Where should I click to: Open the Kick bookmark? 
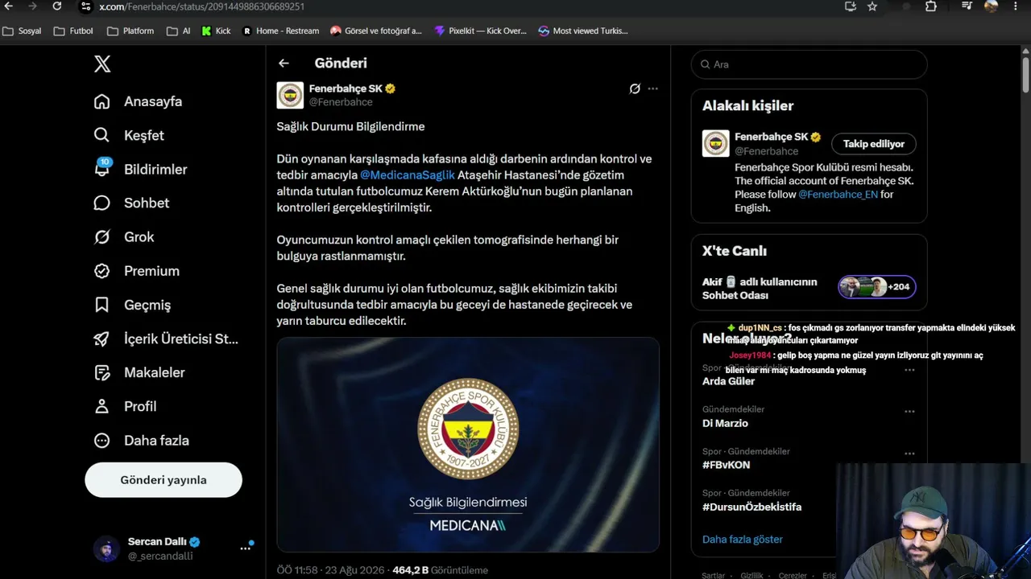[217, 31]
